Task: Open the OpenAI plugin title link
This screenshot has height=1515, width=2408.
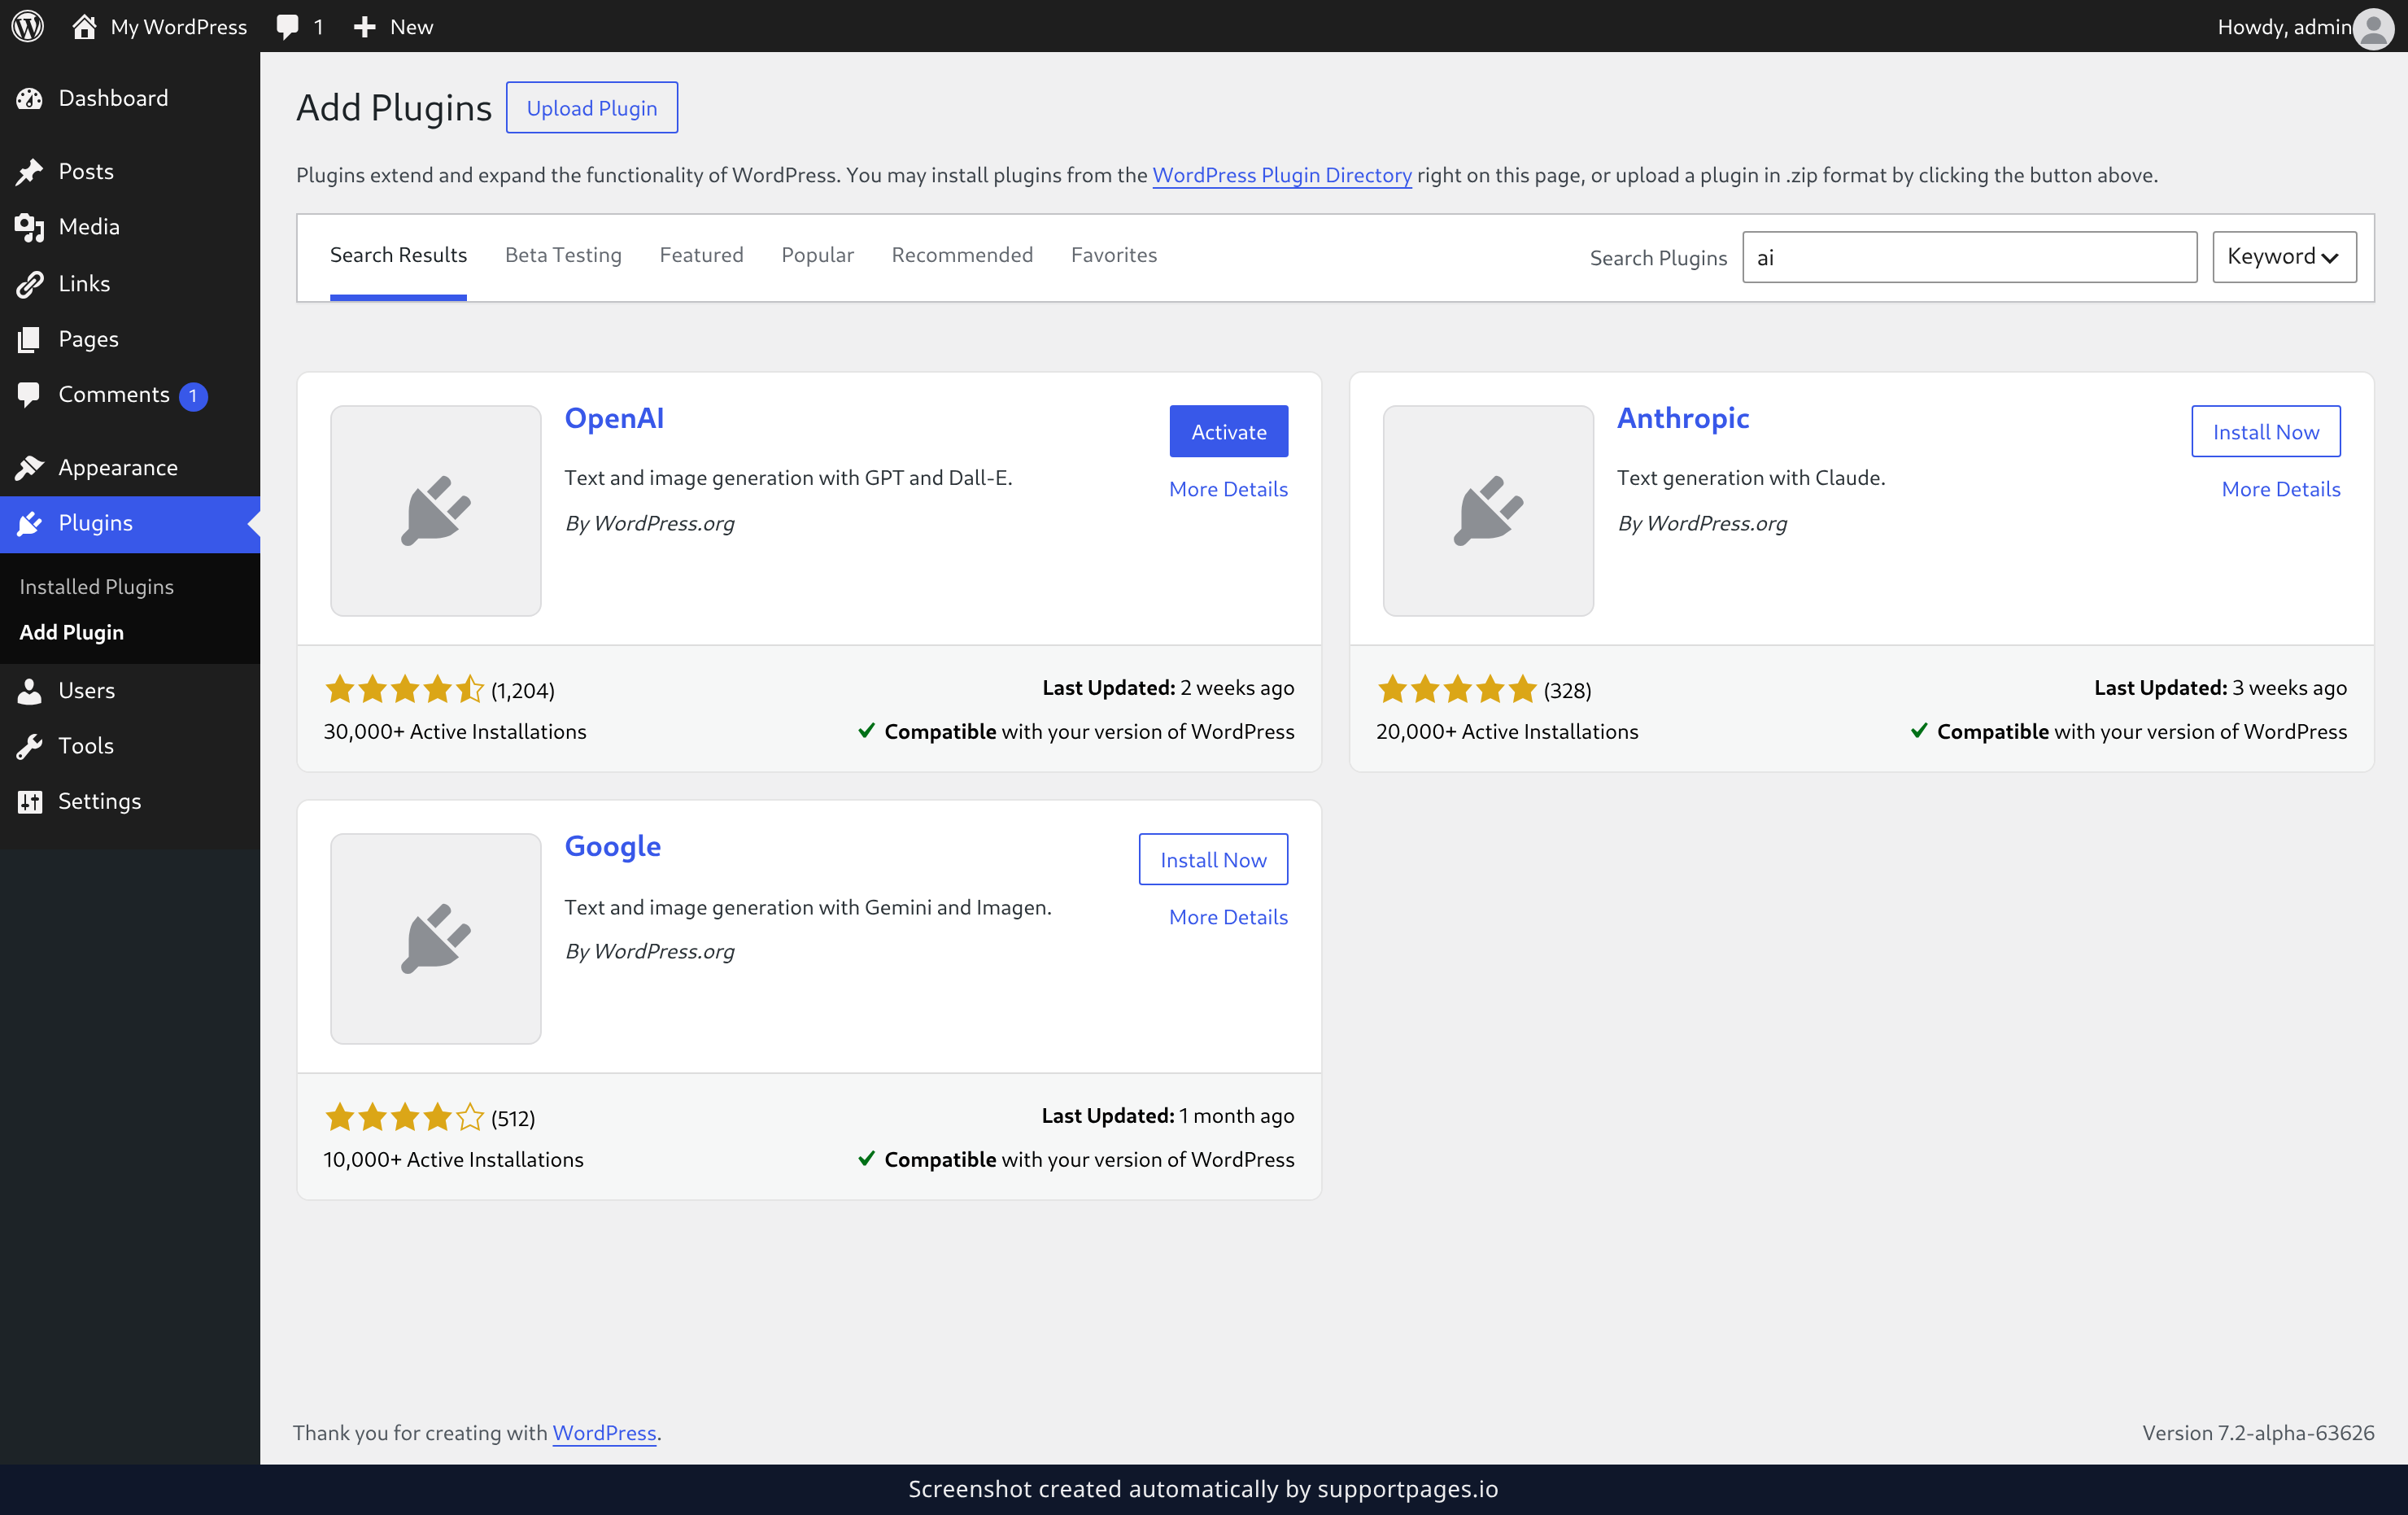Action: (x=614, y=418)
